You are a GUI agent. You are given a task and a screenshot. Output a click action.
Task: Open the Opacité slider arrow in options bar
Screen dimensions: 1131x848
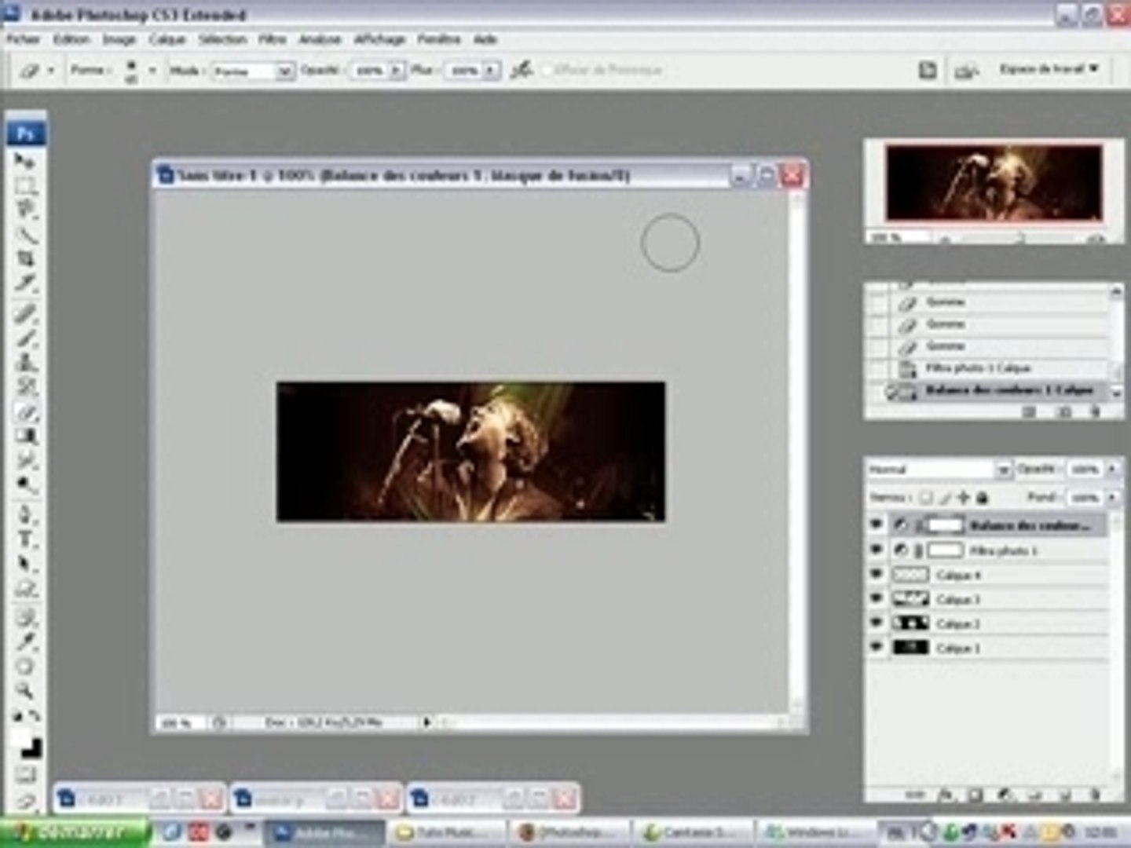point(397,71)
